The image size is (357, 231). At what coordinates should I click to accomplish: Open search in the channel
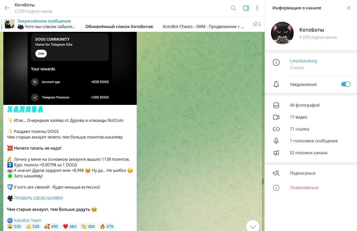(x=233, y=8)
